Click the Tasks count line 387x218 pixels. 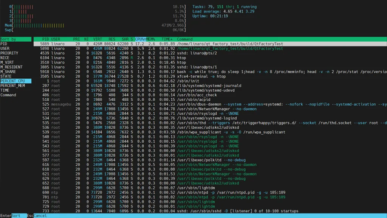[x=224, y=7]
